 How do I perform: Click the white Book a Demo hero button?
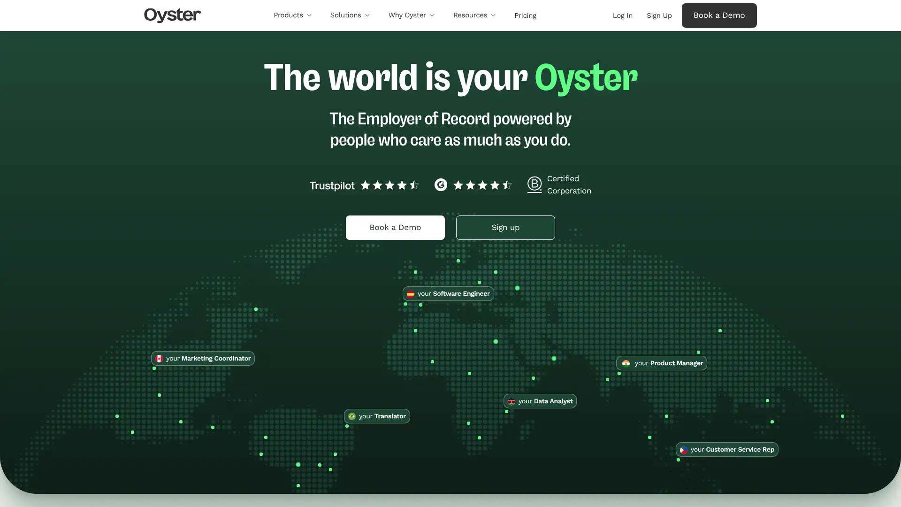pos(395,228)
